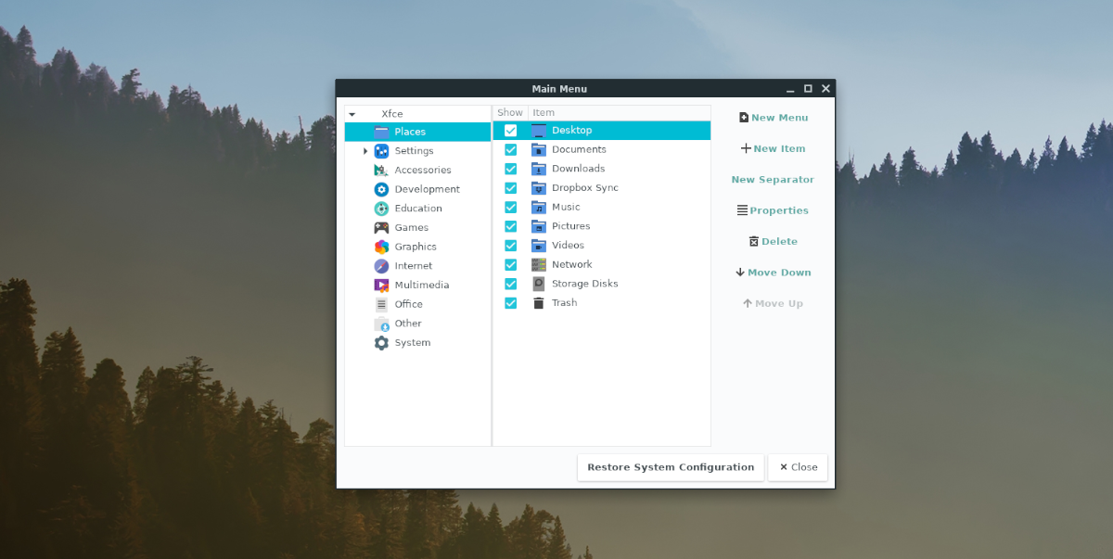Collapse the Xfce root tree entry
The image size is (1113, 559).
352,112
